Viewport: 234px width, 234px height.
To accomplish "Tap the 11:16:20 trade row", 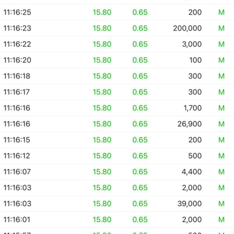I will (x=117, y=60).
